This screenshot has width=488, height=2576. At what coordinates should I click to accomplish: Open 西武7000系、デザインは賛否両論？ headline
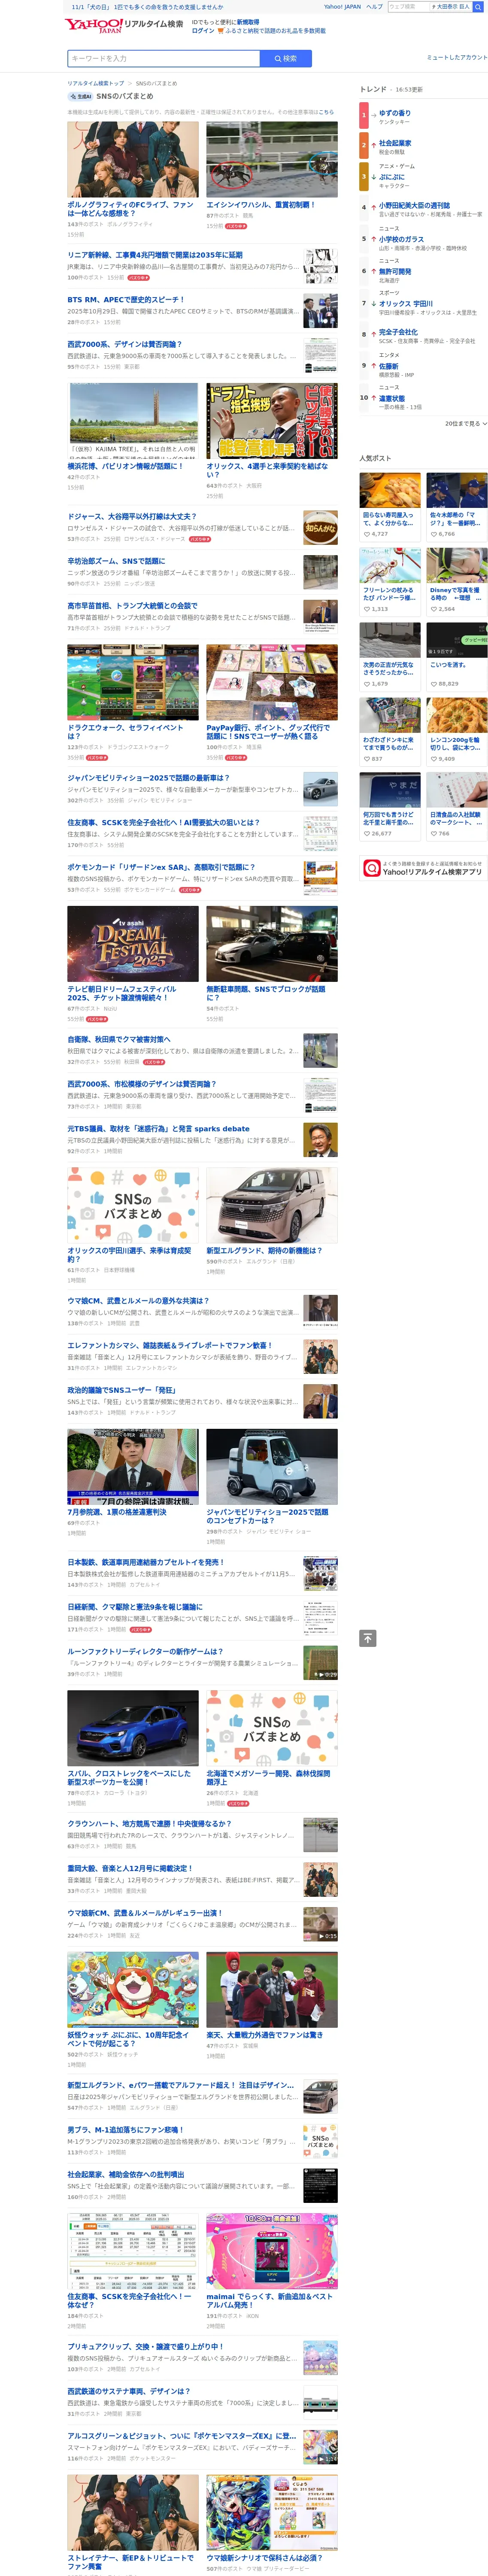(124, 344)
